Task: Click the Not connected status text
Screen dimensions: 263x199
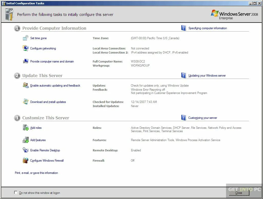Action: pyautogui.click(x=140, y=48)
